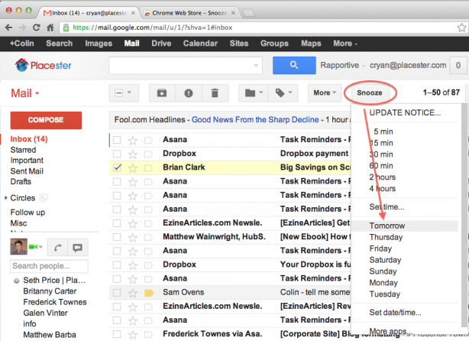Choose Set time... in Snooze menu
This screenshot has height=341, width=469.
387,207
